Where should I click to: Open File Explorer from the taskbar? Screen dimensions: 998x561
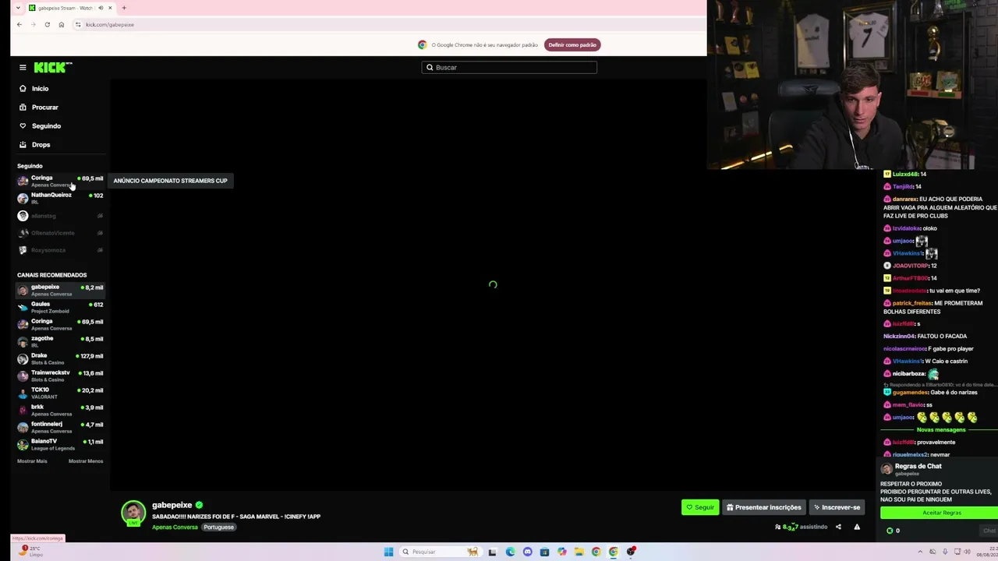(x=579, y=552)
